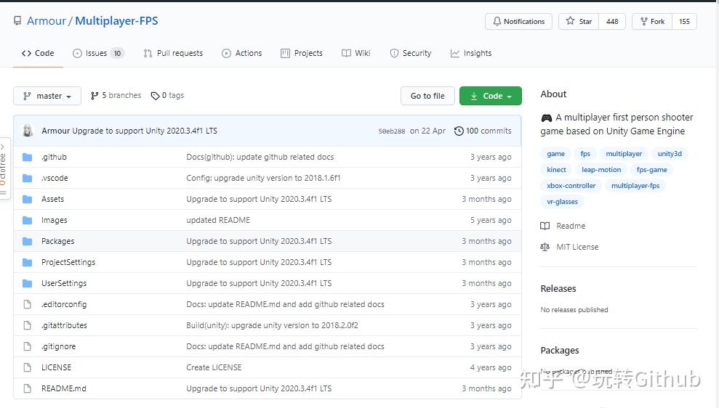Image resolution: width=719 pixels, height=408 pixels.
Task: Click the commit history clock icon
Action: click(459, 131)
